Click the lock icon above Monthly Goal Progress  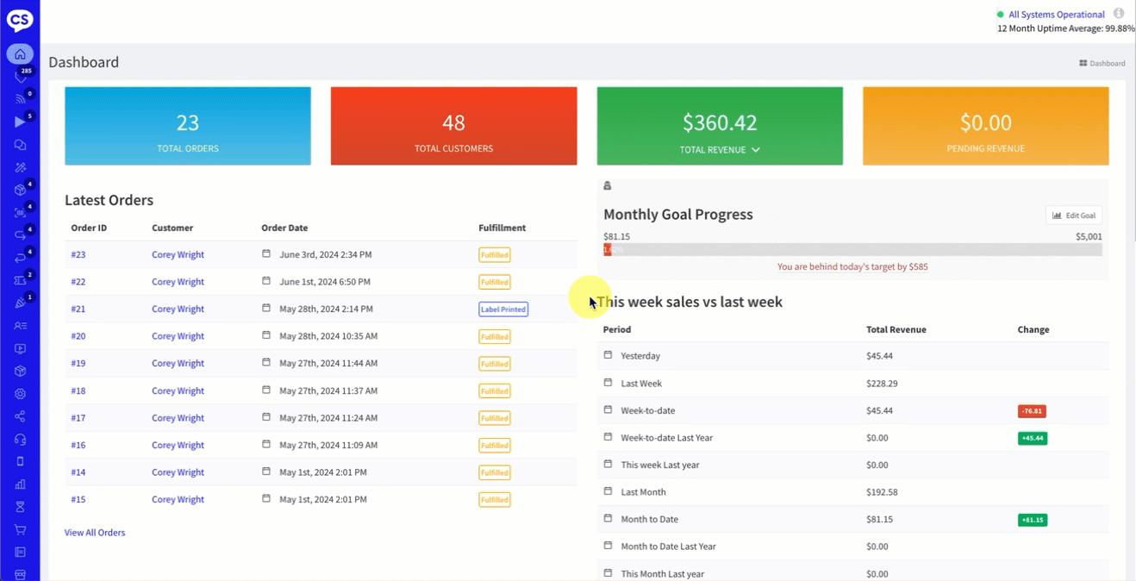(x=607, y=186)
